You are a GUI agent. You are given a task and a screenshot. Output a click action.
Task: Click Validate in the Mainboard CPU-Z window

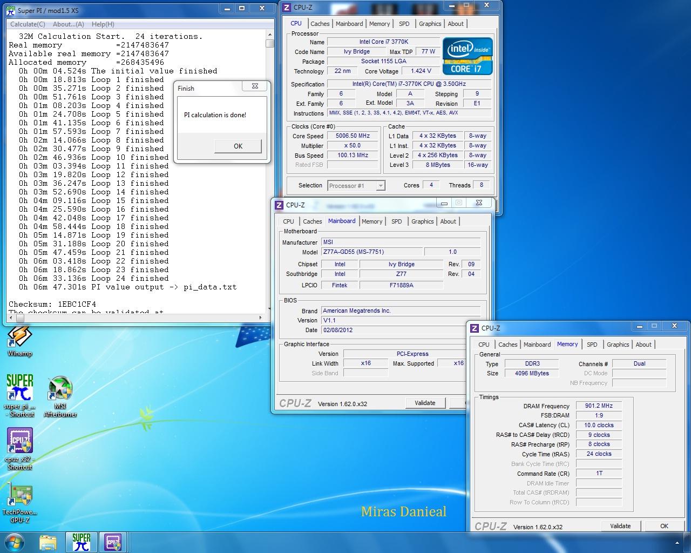(425, 403)
